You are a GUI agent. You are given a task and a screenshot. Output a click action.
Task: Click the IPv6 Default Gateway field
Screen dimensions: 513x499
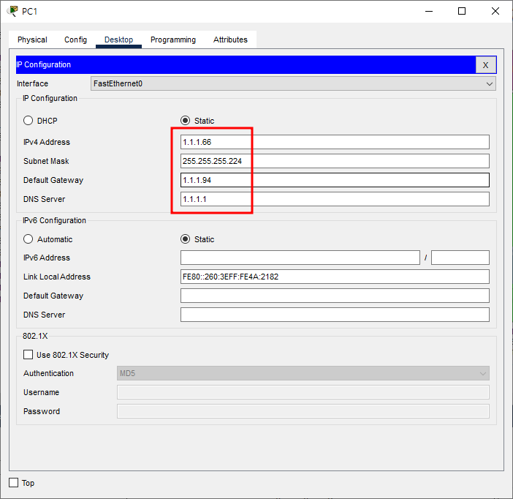coord(335,296)
